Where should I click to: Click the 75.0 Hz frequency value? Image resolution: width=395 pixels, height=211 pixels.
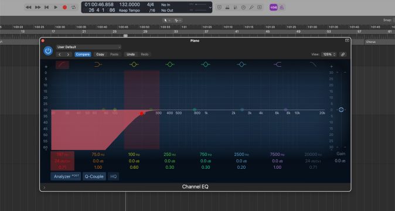pyautogui.click(x=98, y=154)
